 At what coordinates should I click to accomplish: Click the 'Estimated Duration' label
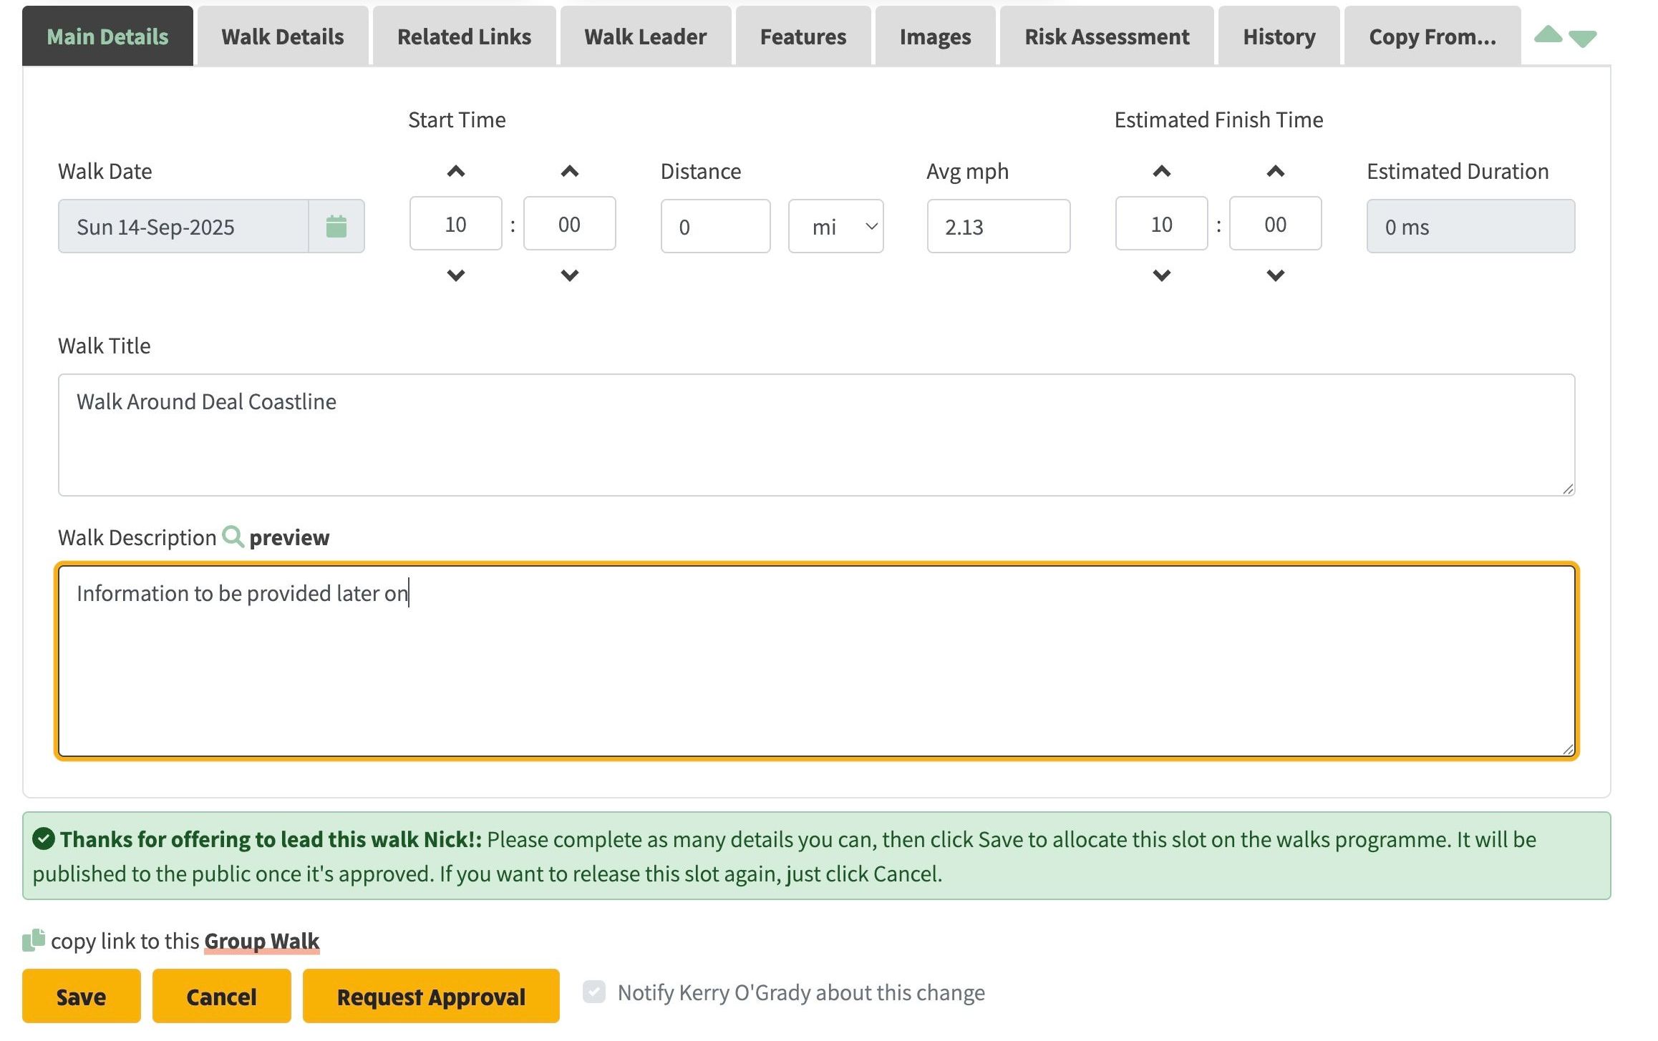tap(1458, 171)
